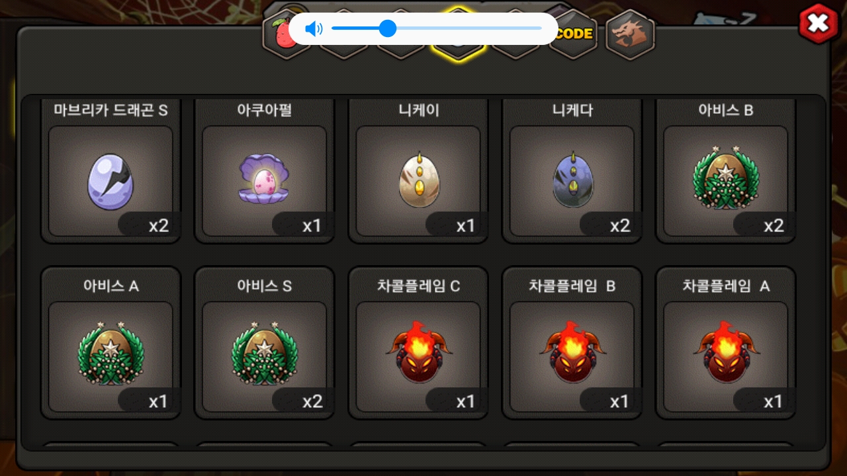This screenshot has width=847, height=476.
Task: Set the volume slider to maximum
Action: click(x=541, y=28)
